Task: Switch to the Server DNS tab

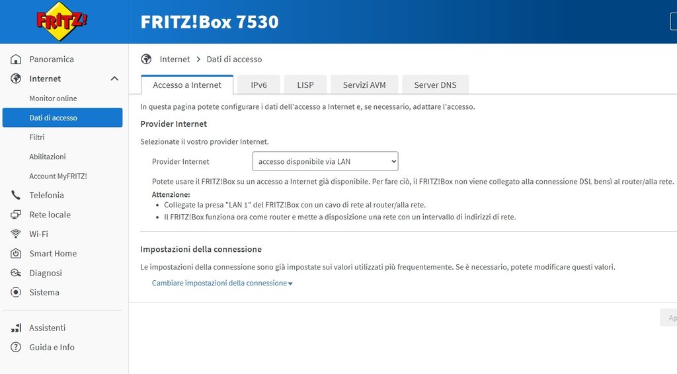Action: [x=435, y=85]
